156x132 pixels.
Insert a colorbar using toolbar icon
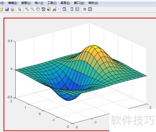pyautogui.click(x=72, y=9)
